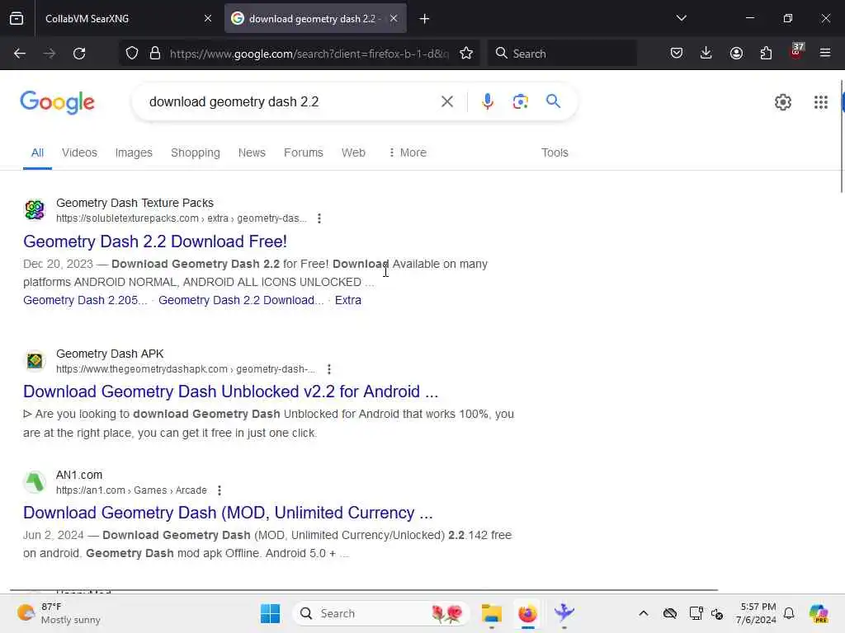Select the download geometry dash 2.2 tab
Viewport: 845px width, 633px height.
click(x=315, y=18)
